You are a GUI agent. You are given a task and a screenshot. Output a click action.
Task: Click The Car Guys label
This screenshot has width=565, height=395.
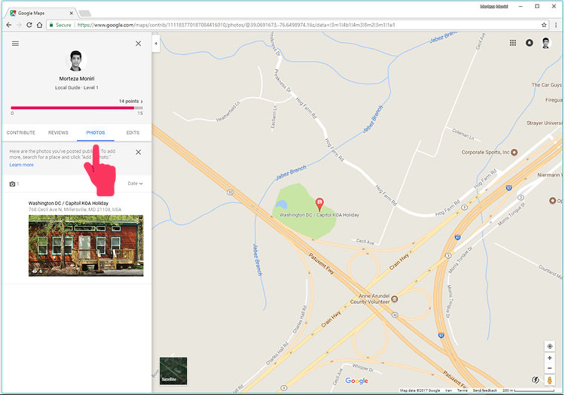point(547,85)
